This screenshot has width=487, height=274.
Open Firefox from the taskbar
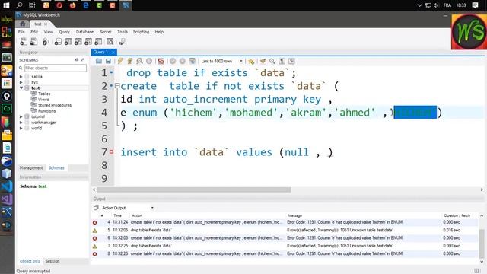[x=73, y=5]
